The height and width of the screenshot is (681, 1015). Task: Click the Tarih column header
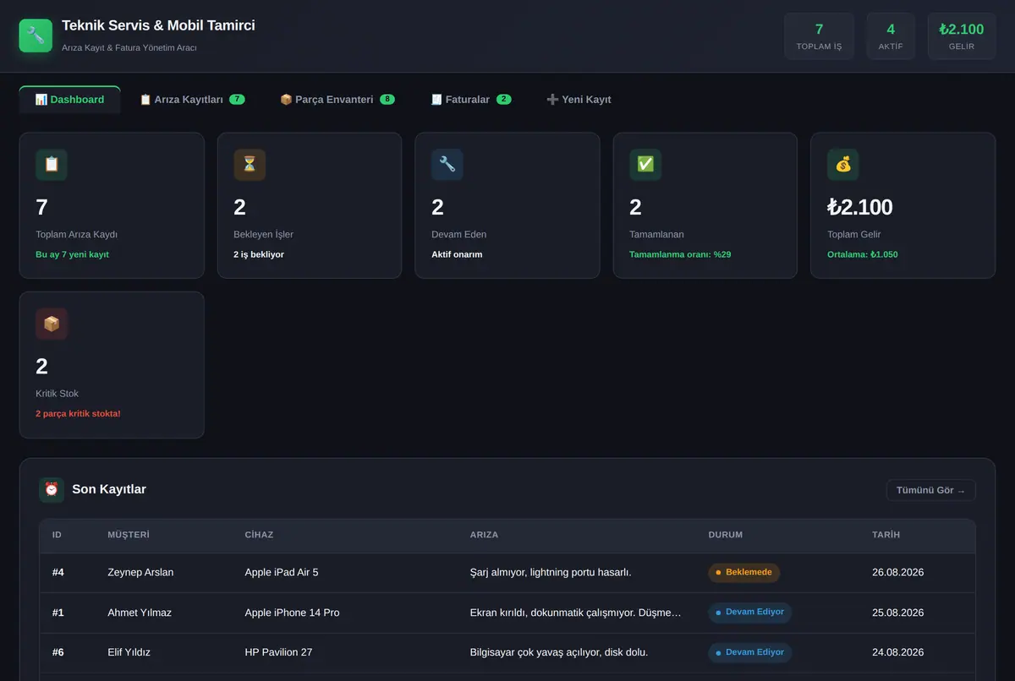pos(886,535)
